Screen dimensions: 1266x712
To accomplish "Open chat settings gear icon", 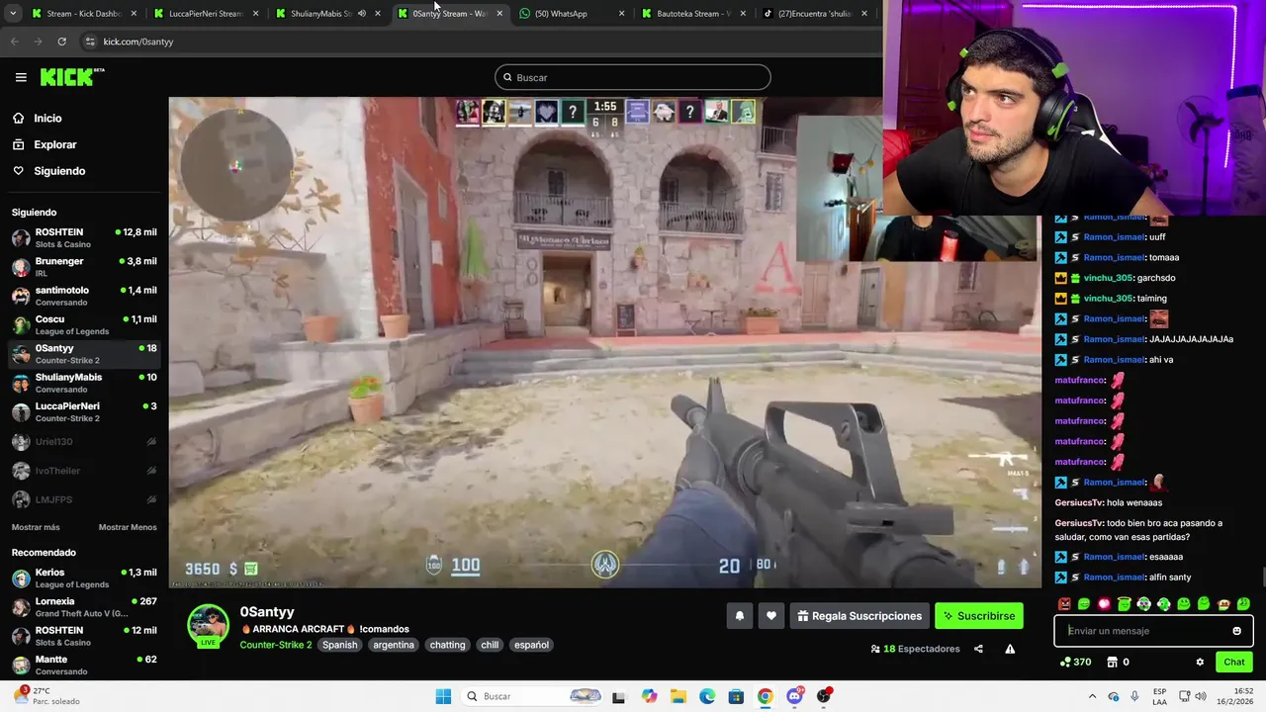I will [1200, 662].
